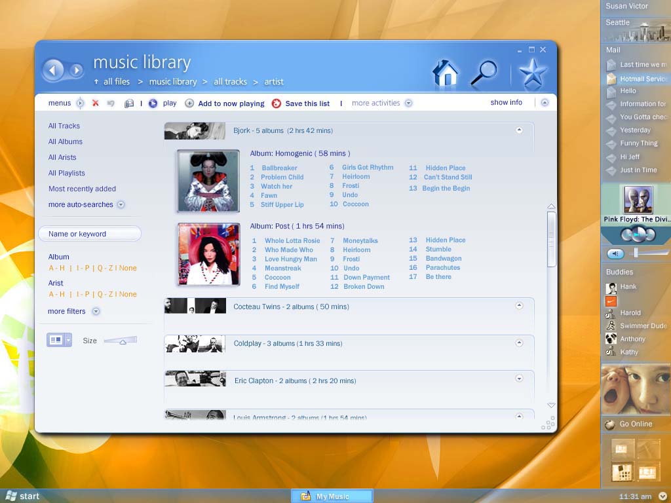This screenshot has width=671, height=503.
Task: Click the plus icon for Add to now playing
Action: click(x=189, y=103)
